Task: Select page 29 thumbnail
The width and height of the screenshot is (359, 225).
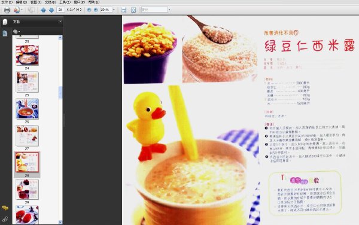Action: 27,189
